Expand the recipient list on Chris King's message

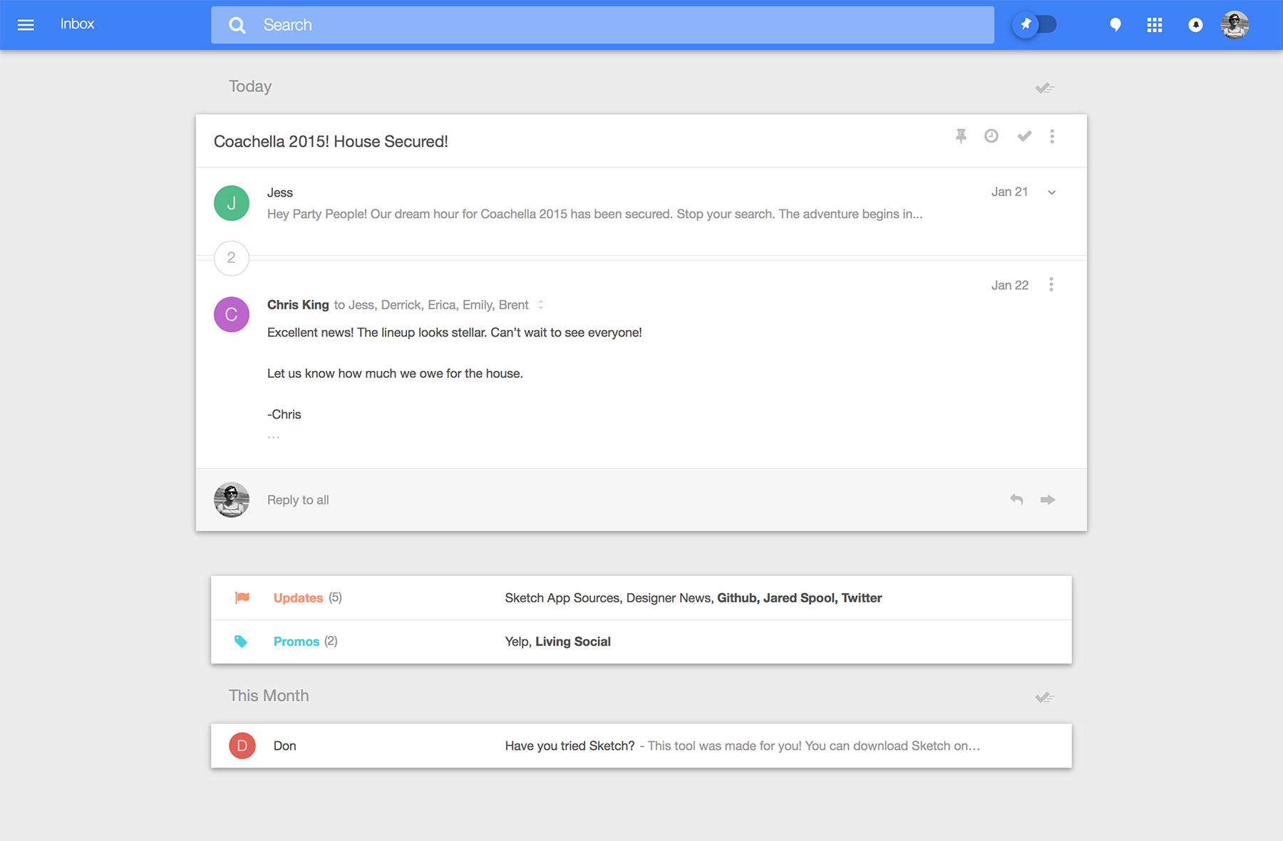[540, 304]
